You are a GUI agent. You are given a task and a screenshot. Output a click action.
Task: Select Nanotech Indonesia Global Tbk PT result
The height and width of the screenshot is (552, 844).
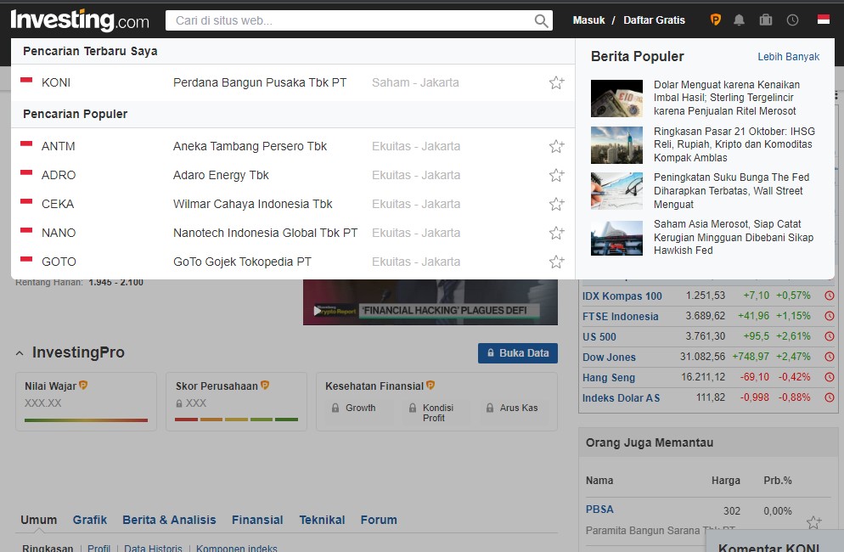point(293,233)
